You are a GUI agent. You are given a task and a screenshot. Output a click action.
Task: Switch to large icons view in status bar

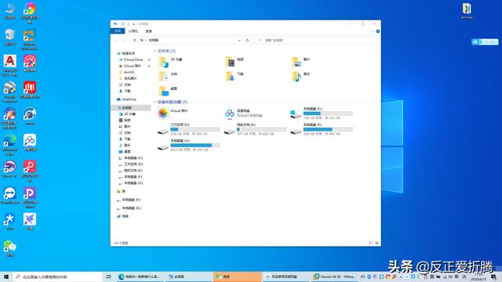376,244
